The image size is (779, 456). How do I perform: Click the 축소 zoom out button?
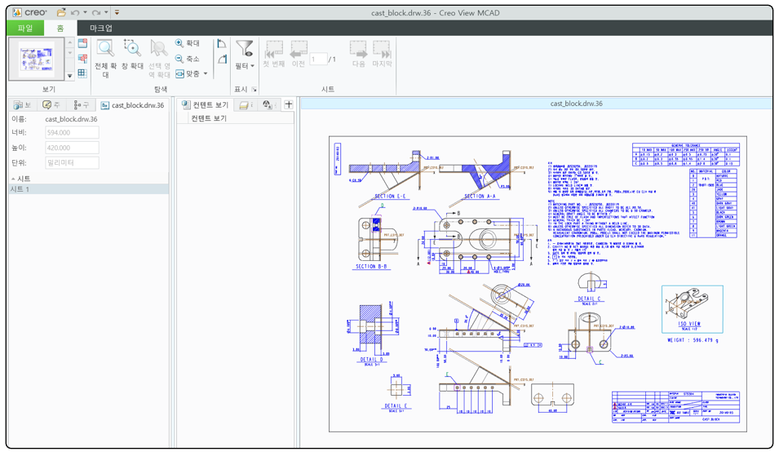(x=188, y=59)
